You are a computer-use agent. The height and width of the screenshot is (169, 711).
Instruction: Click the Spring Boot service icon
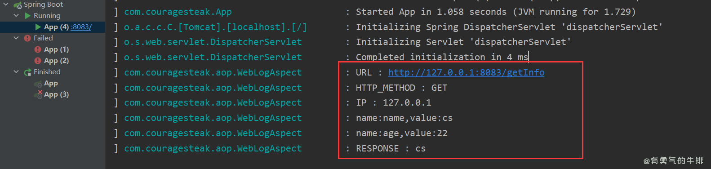pos(18,5)
